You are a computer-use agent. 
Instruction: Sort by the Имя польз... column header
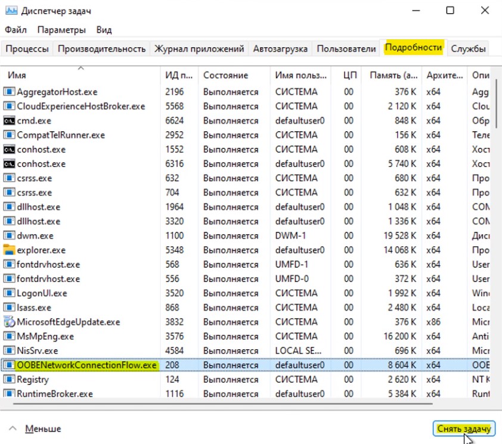300,75
